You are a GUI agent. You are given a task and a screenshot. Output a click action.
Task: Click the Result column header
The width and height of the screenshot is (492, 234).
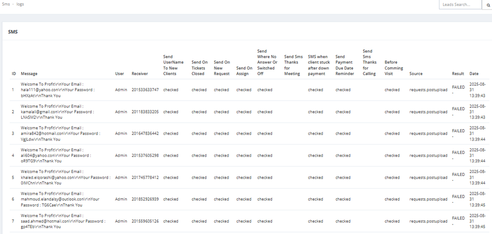458,74
